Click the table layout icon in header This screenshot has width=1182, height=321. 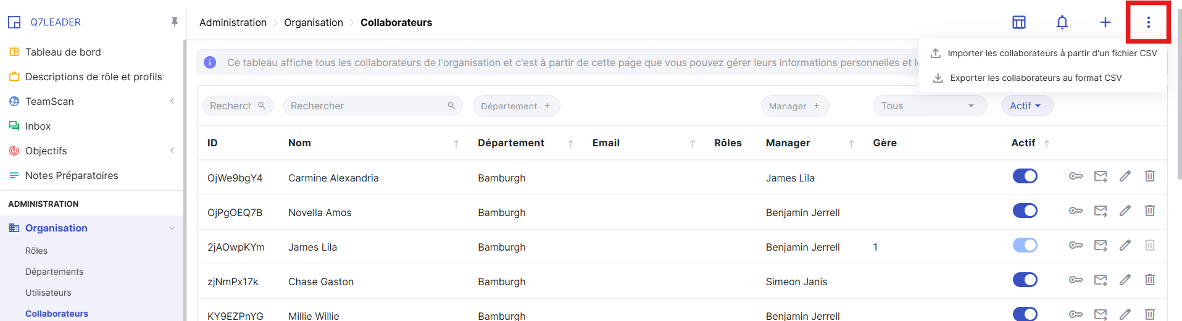(1018, 23)
